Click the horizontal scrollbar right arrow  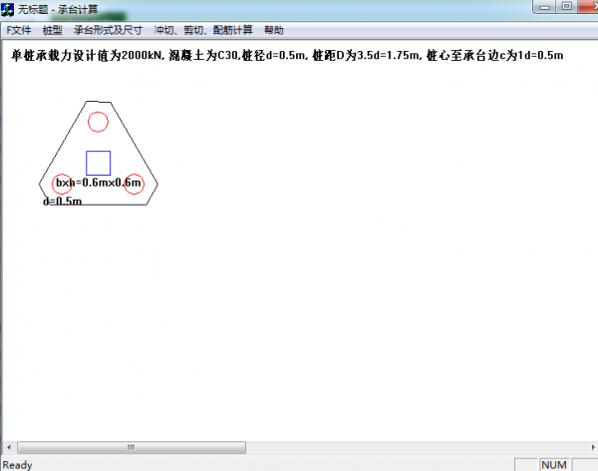tap(593, 447)
